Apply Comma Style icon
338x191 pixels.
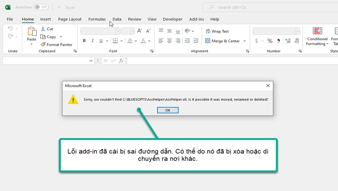278,41
